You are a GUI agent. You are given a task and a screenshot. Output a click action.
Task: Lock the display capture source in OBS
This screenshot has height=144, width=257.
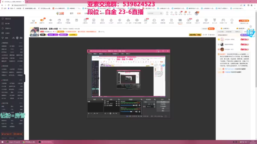pos(119,105)
